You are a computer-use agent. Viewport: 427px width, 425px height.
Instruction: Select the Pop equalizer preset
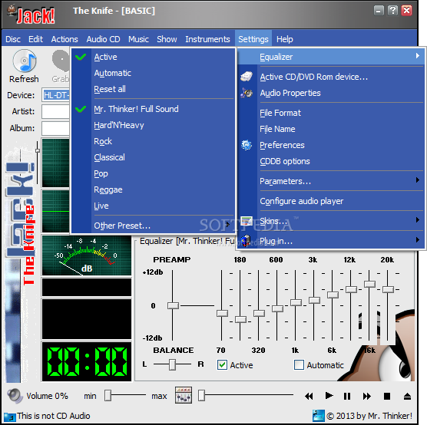(153, 173)
